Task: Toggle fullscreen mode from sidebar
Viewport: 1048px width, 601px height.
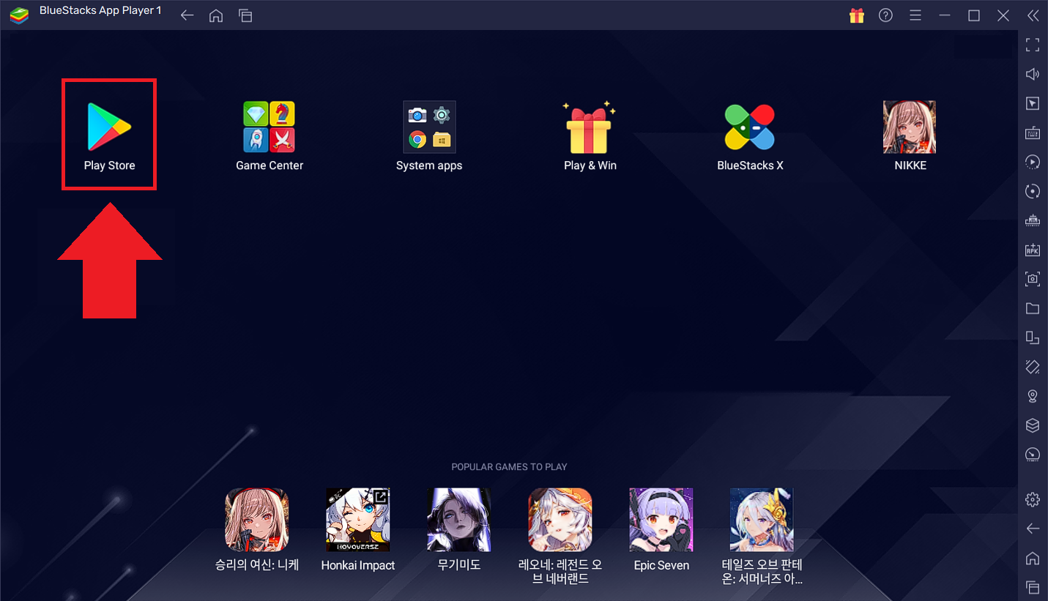Action: tap(1032, 45)
